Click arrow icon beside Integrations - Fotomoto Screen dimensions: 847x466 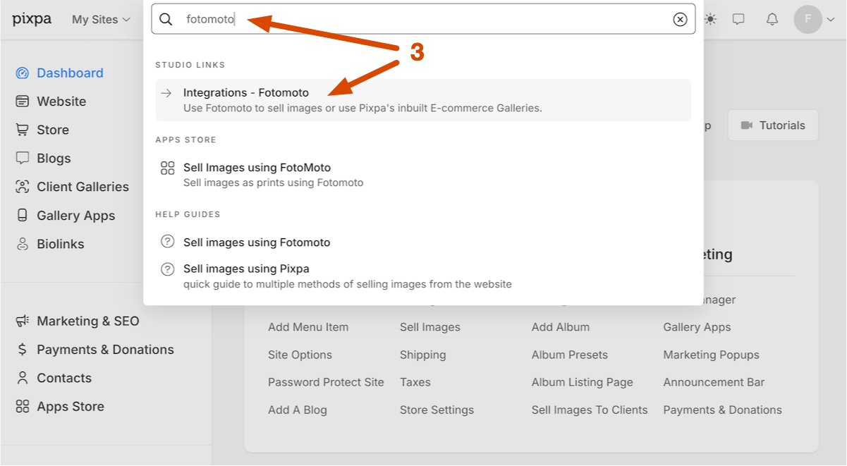pos(166,93)
